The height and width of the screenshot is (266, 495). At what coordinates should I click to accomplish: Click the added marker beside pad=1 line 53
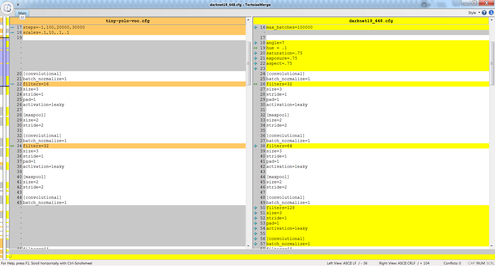(x=255, y=223)
